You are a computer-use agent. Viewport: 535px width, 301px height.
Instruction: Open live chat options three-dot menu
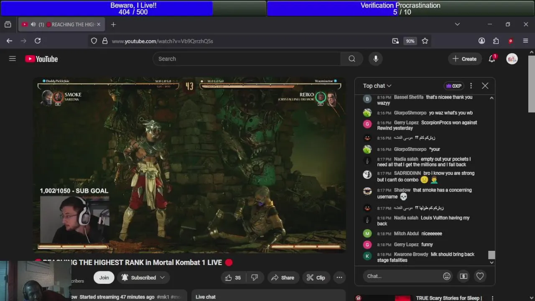(x=471, y=86)
